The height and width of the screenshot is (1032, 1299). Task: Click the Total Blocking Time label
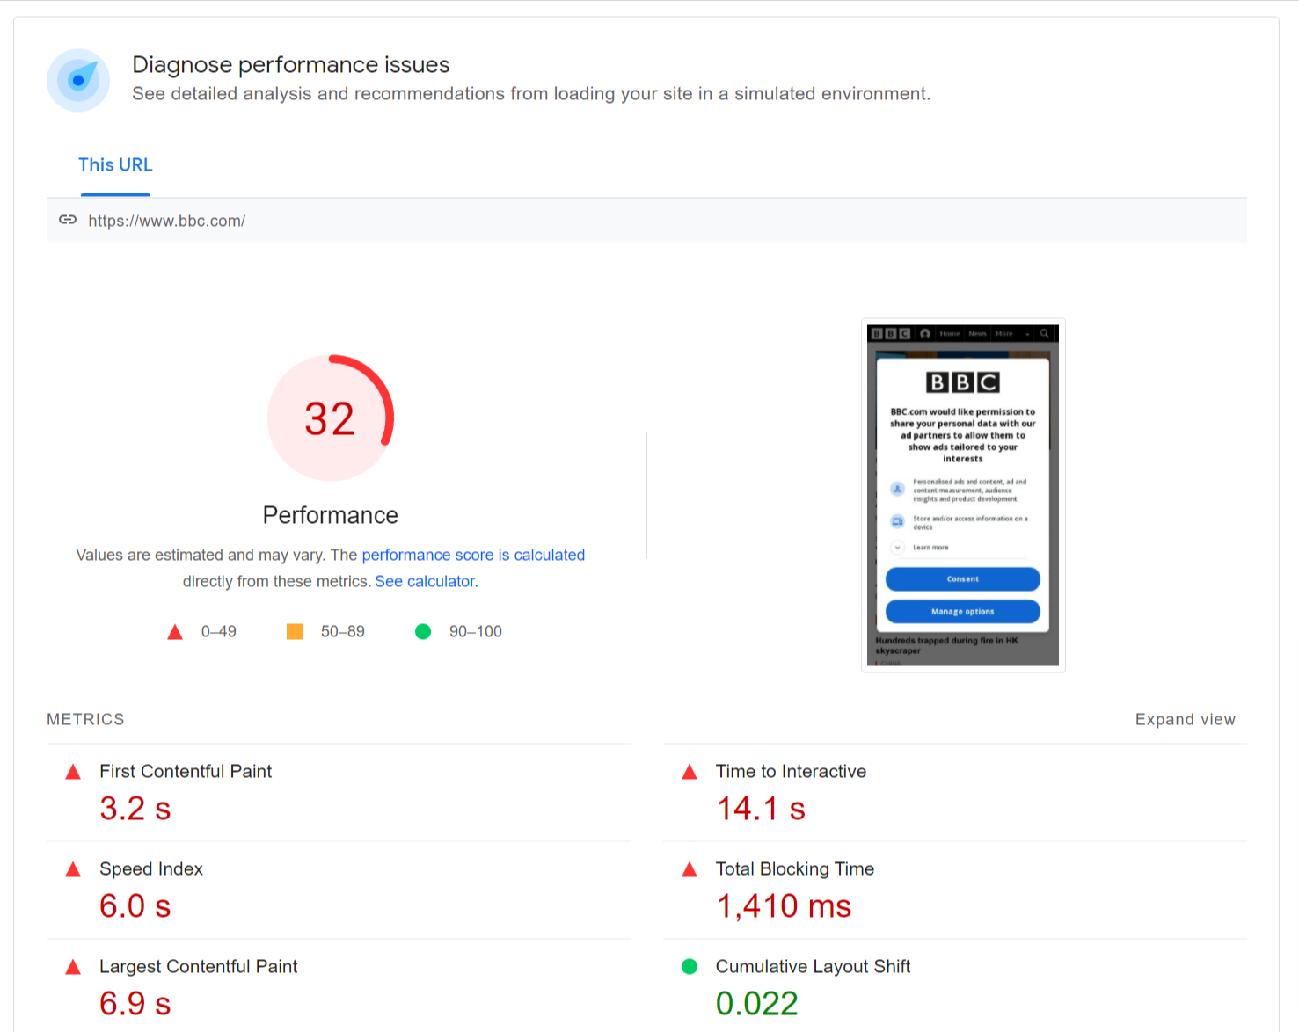click(795, 868)
